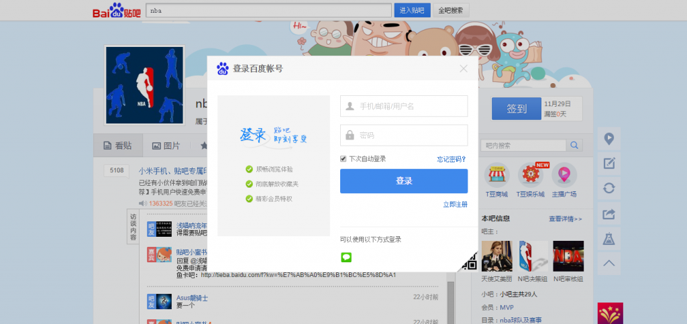
Task: Open the T豆商城 shop icon
Action: [x=496, y=175]
